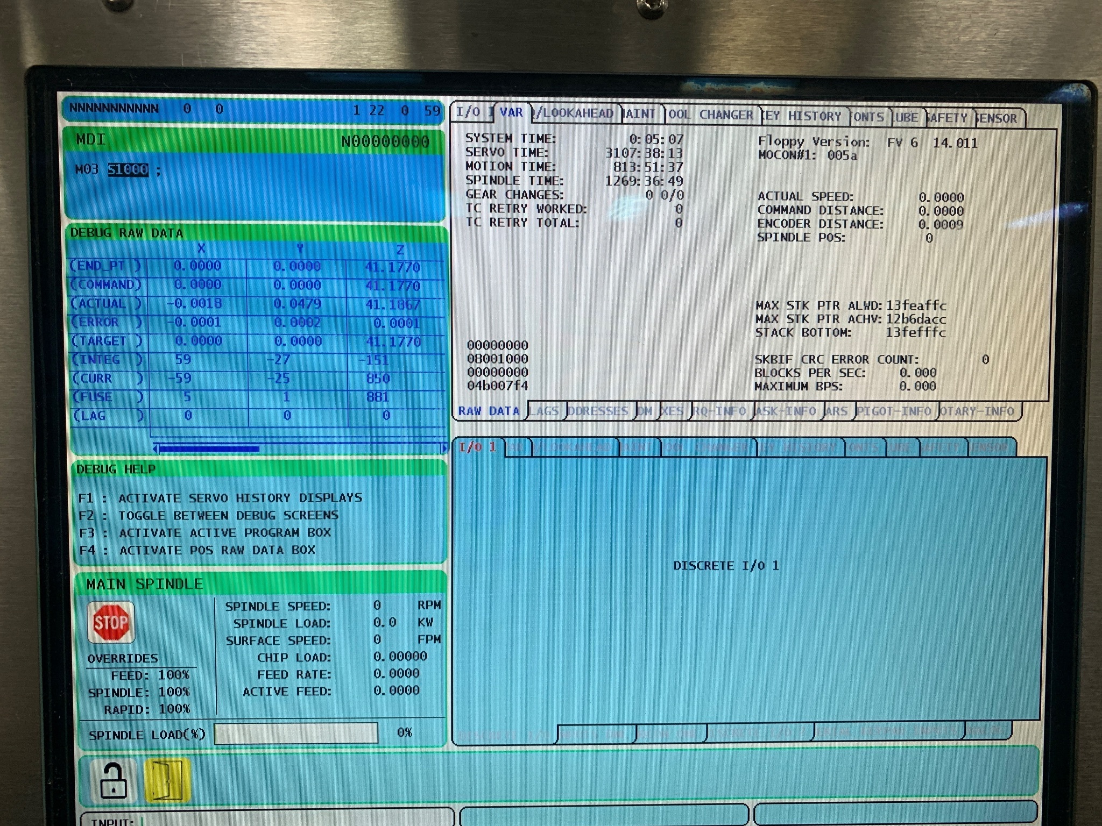Select the ADDRESSES sub-tab
Image resolution: width=1102 pixels, height=826 pixels.
click(x=598, y=411)
